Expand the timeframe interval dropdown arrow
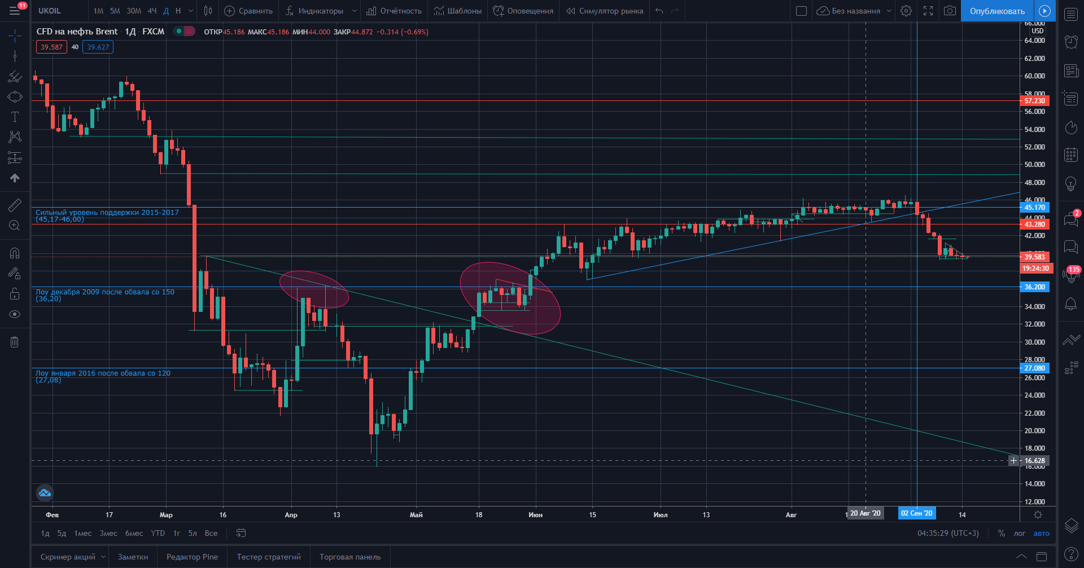The image size is (1084, 568). [191, 11]
